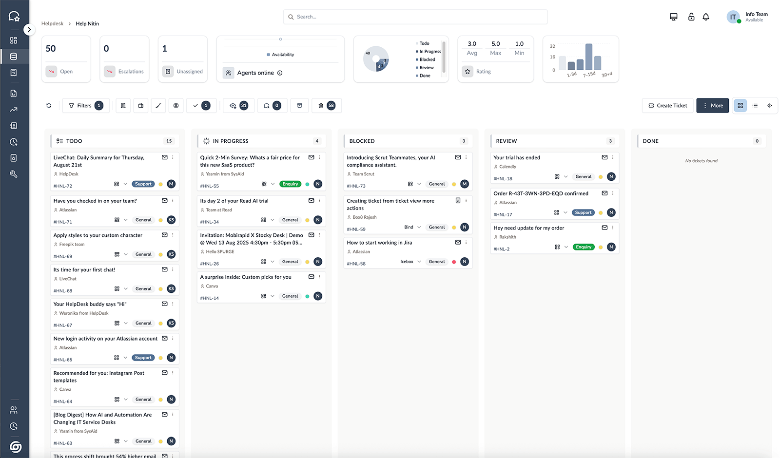Click the Search input field
The height and width of the screenshot is (458, 780).
tap(415, 17)
